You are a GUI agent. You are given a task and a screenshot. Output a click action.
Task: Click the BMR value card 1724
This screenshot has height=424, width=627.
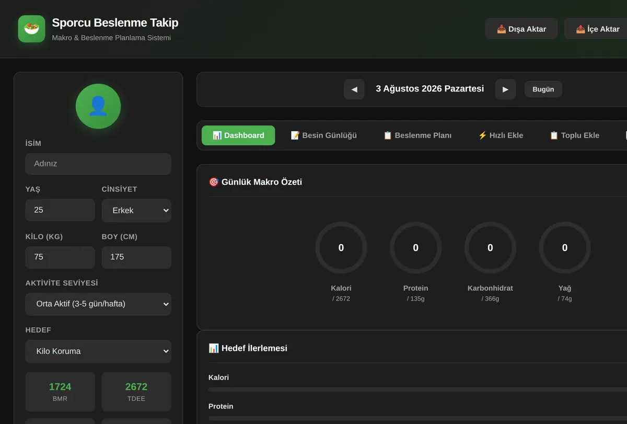(60, 392)
